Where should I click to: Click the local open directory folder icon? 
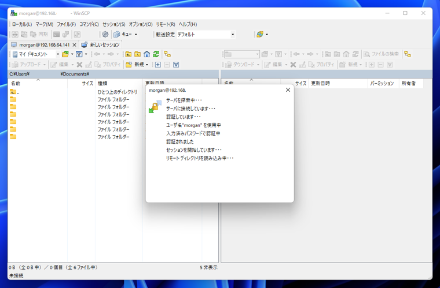tap(65, 54)
